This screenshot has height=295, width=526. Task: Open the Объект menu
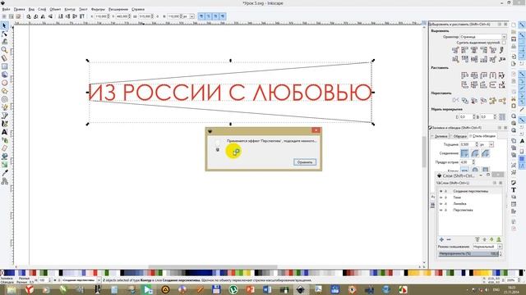55,9
